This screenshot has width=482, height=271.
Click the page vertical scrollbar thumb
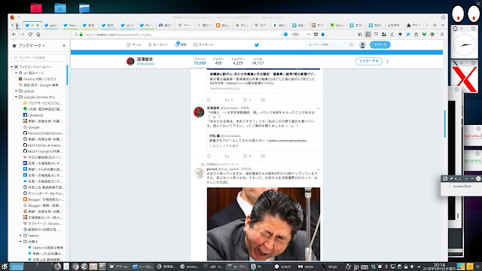click(x=444, y=123)
